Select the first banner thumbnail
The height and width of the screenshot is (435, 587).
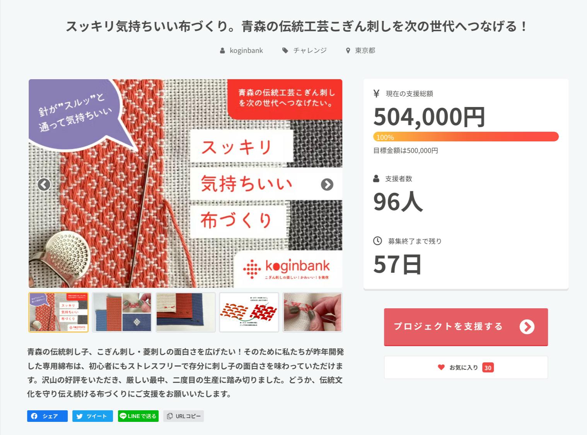click(x=58, y=312)
